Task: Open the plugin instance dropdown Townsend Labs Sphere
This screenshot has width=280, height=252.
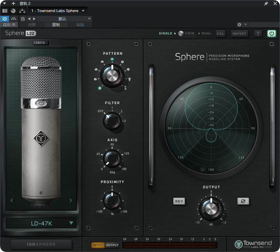Action: pos(58,11)
